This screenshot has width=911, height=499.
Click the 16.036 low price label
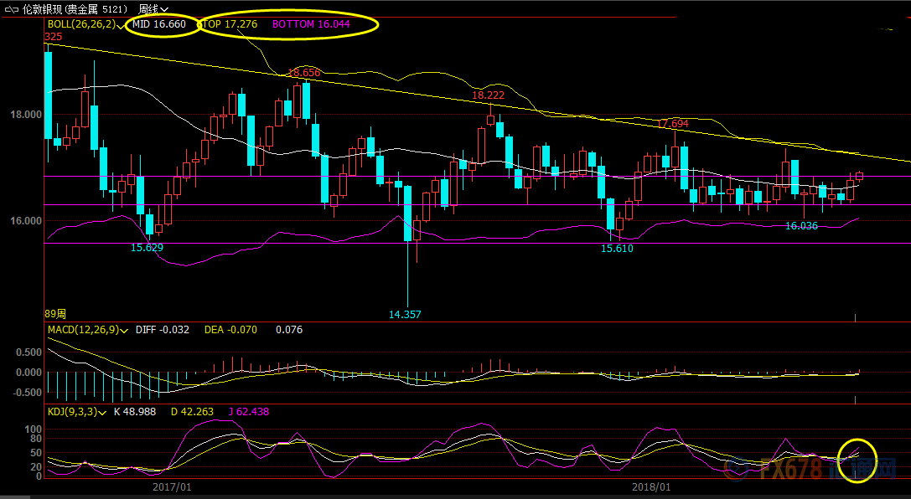[x=801, y=225]
